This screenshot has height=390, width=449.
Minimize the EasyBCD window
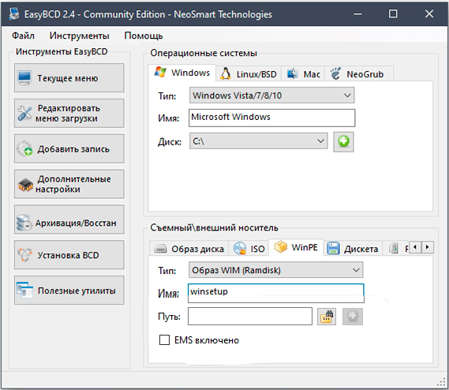(x=357, y=13)
